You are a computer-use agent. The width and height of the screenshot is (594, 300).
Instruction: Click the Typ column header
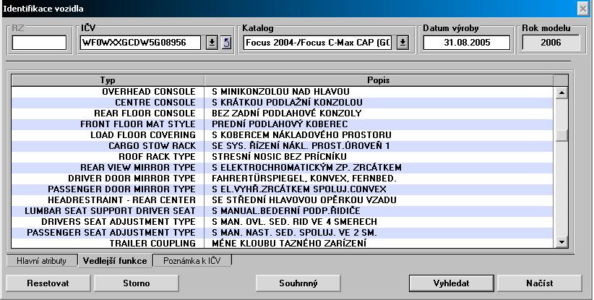(x=108, y=80)
